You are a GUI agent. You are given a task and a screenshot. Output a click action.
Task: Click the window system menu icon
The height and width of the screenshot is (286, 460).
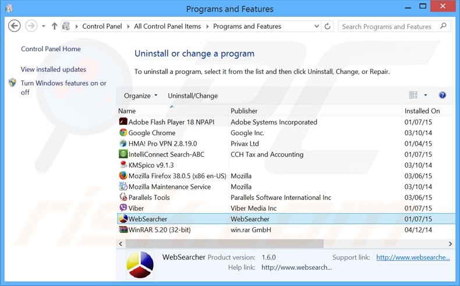tap(9, 9)
